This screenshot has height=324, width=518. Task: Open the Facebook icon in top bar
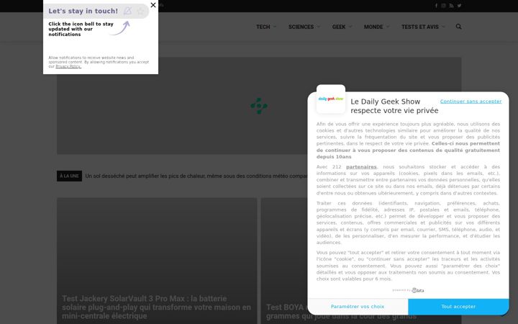coord(436,6)
